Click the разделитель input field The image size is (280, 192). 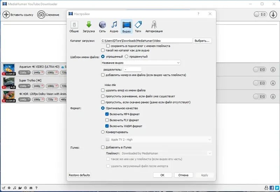pos(132,69)
